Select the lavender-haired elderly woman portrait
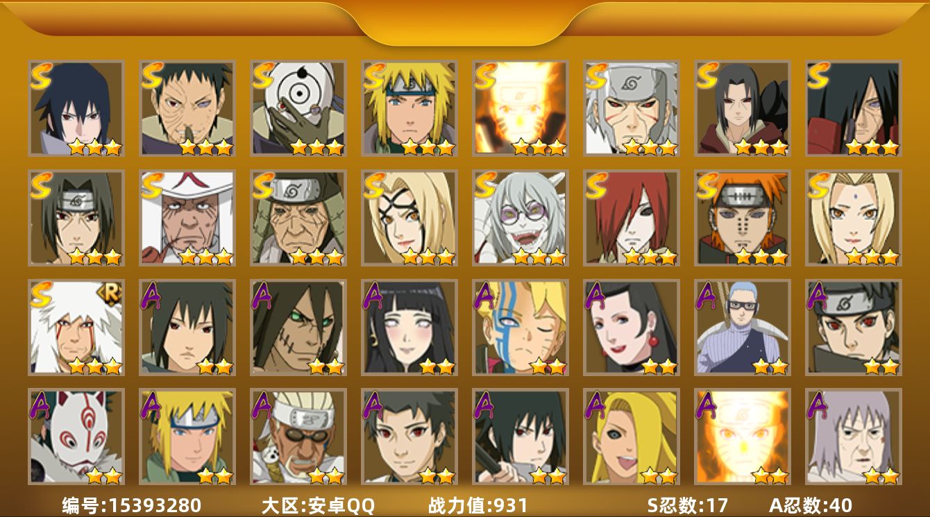This screenshot has height=517, width=930. click(x=854, y=437)
